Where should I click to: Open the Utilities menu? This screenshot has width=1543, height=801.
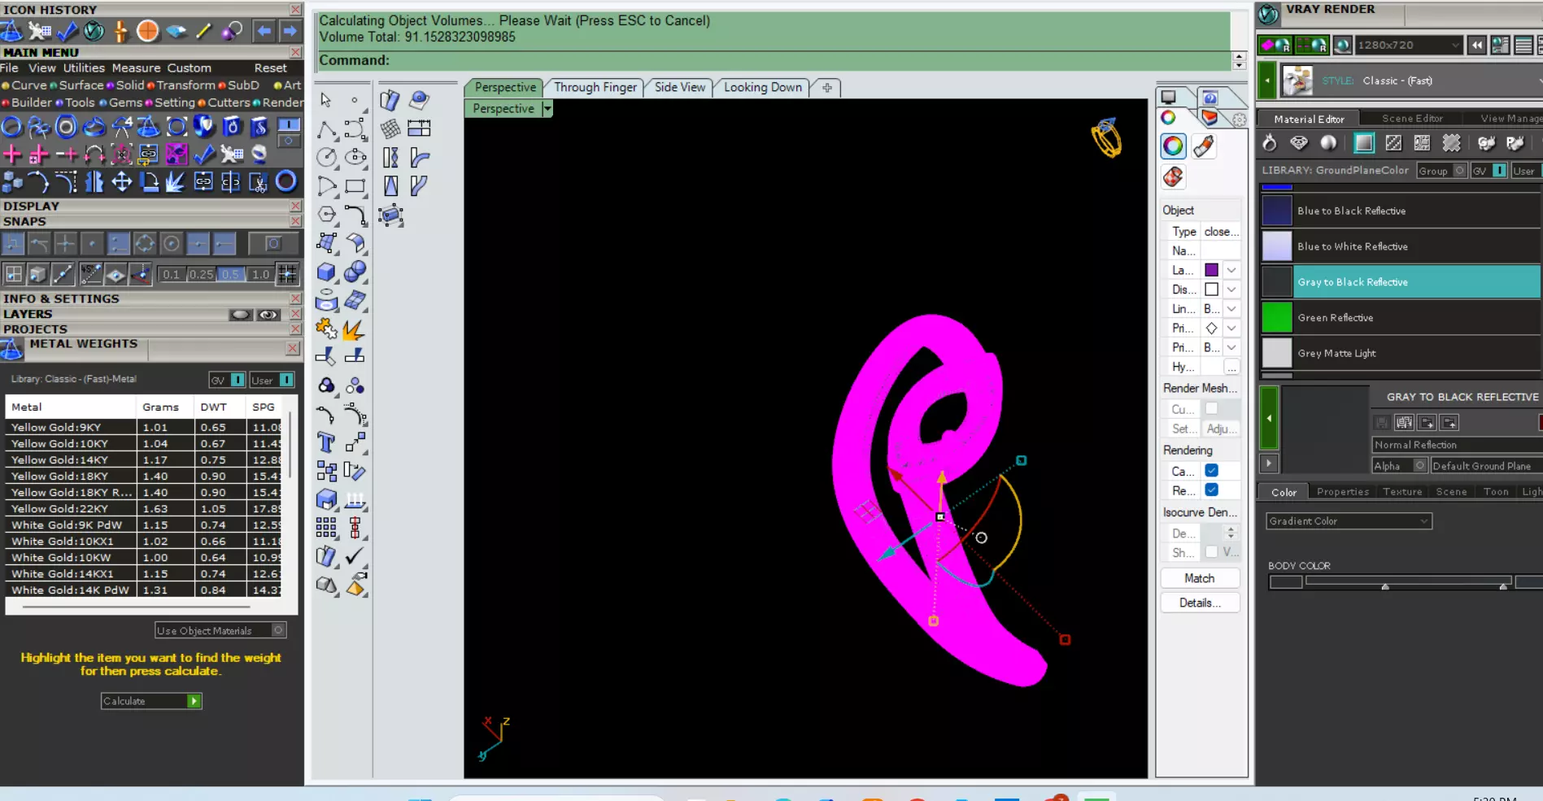84,68
